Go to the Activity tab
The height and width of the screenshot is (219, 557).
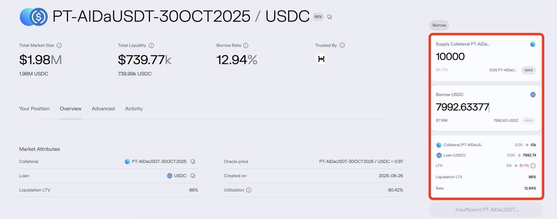click(x=134, y=109)
